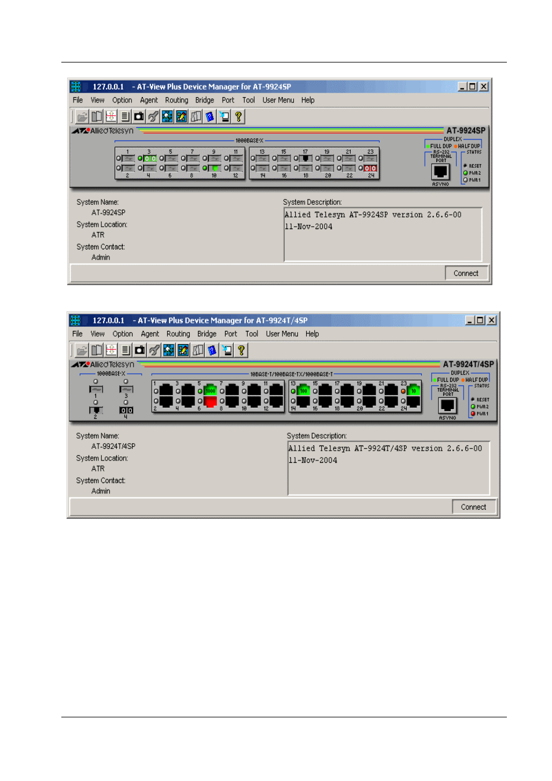Viewport: 552px width, 781px height.
Task: Open the Tool menu in the AT-9924SP window
Action: coord(249,100)
